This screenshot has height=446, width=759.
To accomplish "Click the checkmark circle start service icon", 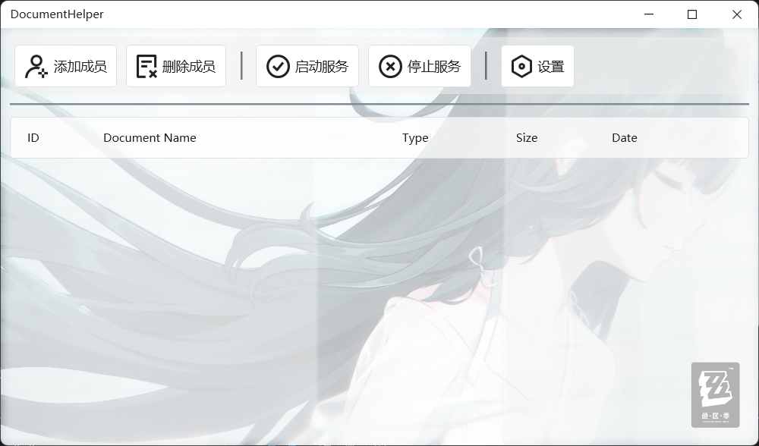I will pyautogui.click(x=278, y=67).
